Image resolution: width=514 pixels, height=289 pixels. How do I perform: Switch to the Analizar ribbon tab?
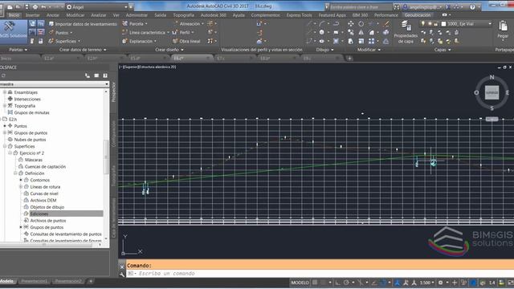98,15
